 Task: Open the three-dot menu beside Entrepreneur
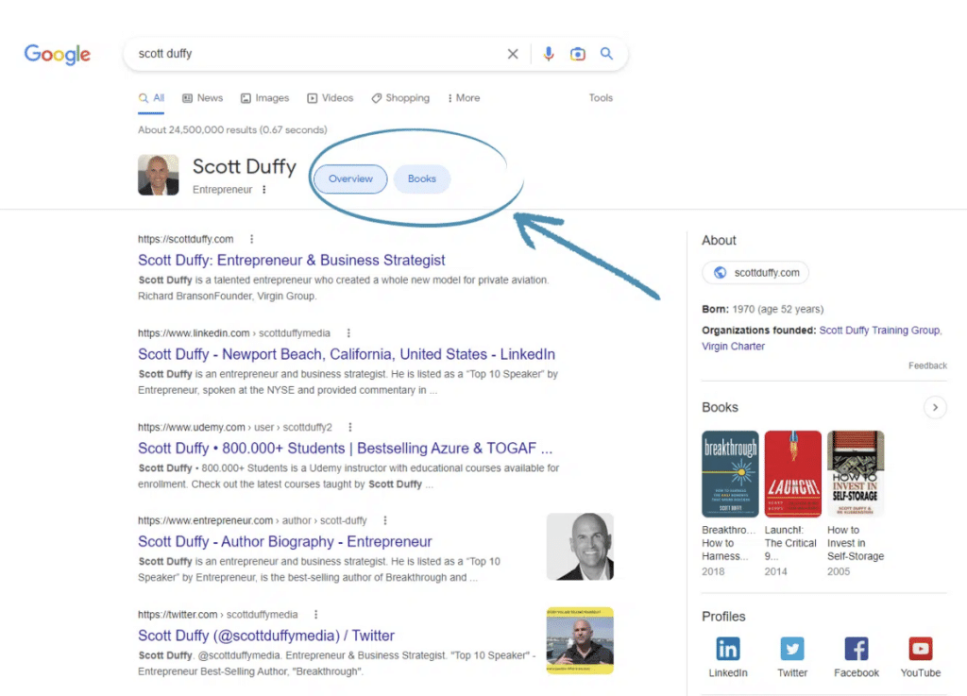coord(264,190)
